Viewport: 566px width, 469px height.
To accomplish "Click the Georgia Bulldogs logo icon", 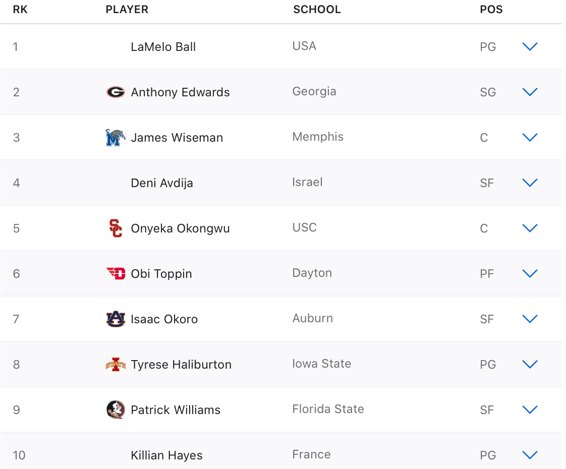I will [x=116, y=92].
